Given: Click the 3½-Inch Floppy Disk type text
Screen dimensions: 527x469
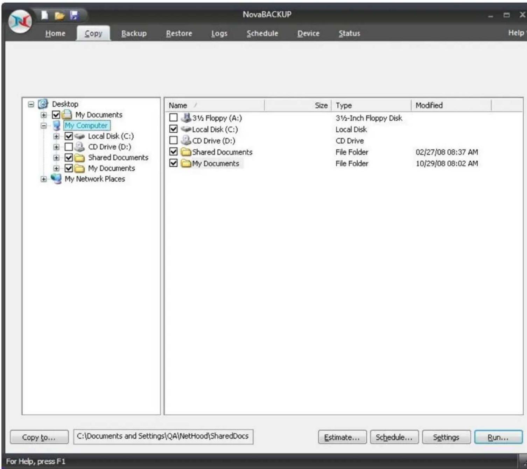Looking at the screenshot, I should click(x=369, y=118).
